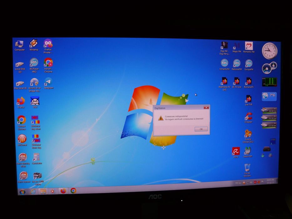
Task: Select the BitComet desktop shortcut
Action: (x=22, y=140)
